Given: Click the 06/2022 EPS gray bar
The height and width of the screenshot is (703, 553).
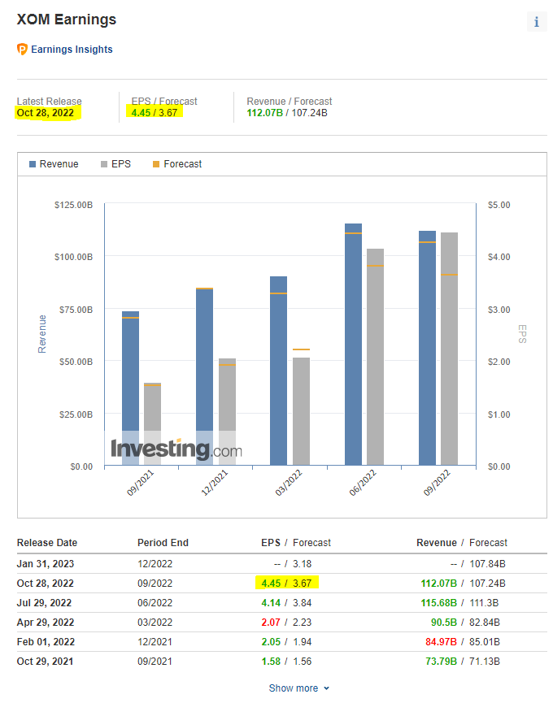Looking at the screenshot, I should pyautogui.click(x=375, y=357).
